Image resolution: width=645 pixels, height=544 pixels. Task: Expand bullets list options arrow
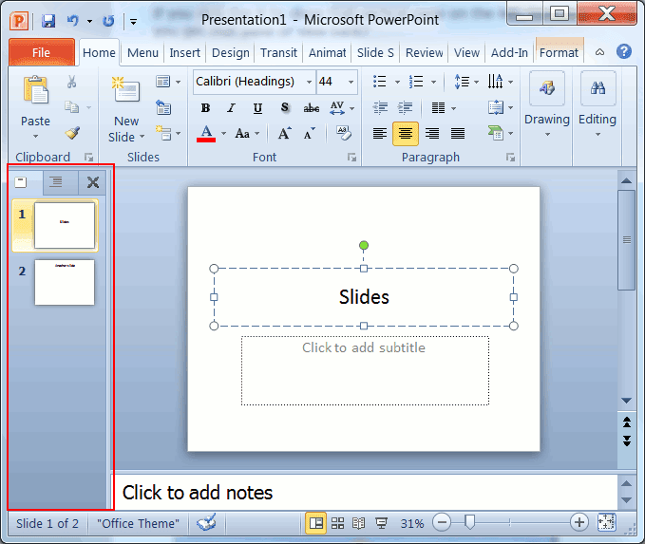[x=397, y=82]
